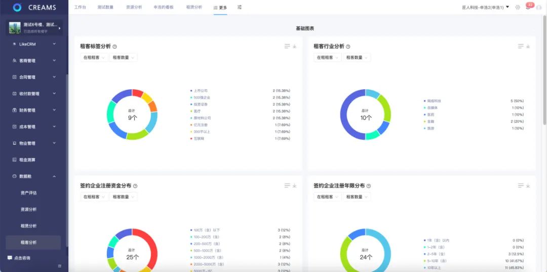Click the 点击咨询 chat icon

(x=10, y=258)
